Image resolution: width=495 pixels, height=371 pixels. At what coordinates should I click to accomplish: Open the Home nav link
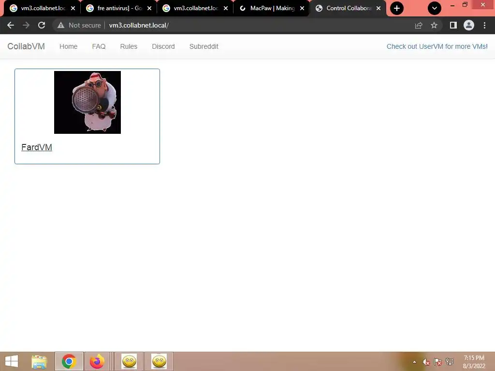point(69,46)
